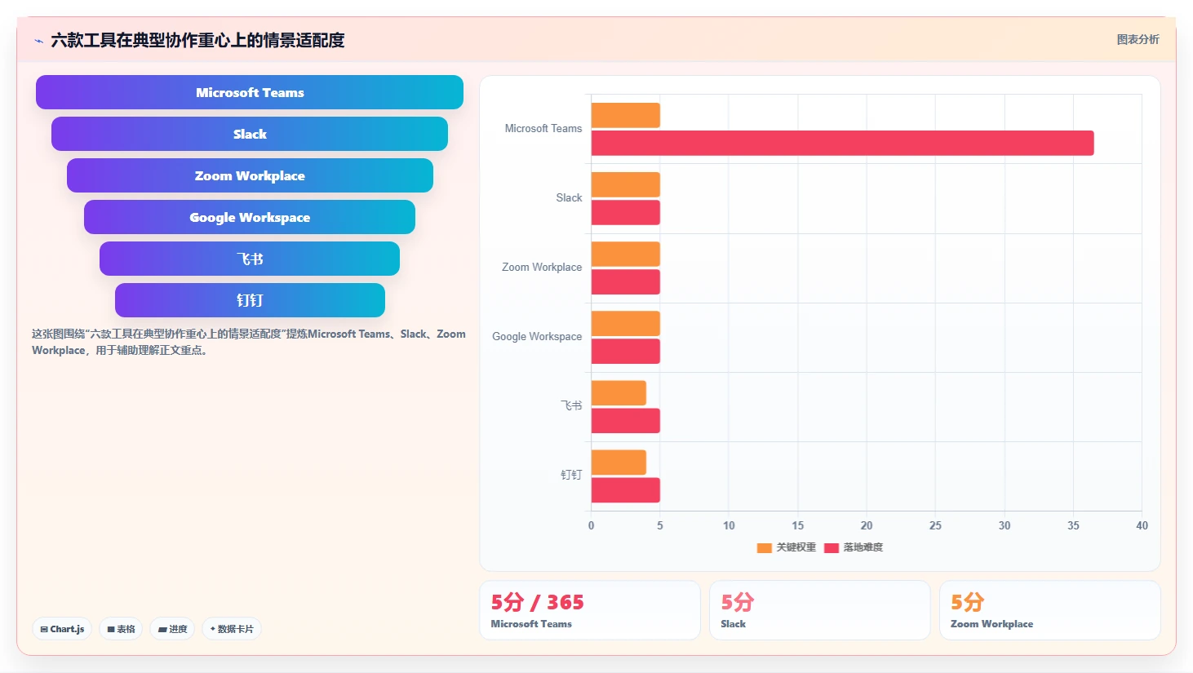
Task: Click the Chart.js tag
Action: coord(62,629)
